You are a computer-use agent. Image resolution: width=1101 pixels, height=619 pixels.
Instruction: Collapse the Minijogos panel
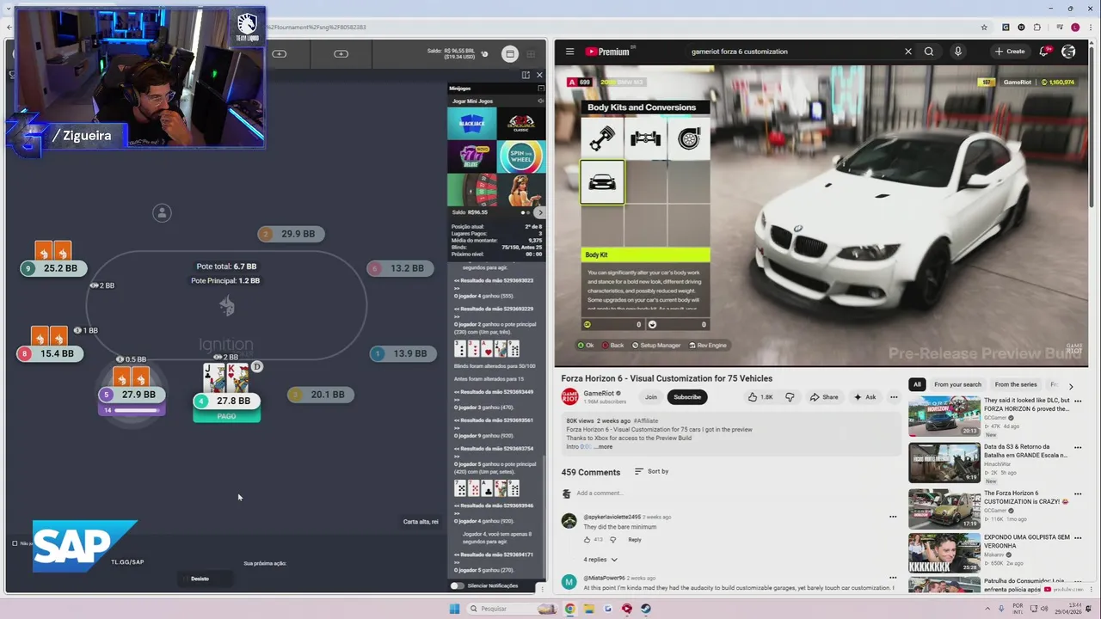(x=540, y=88)
